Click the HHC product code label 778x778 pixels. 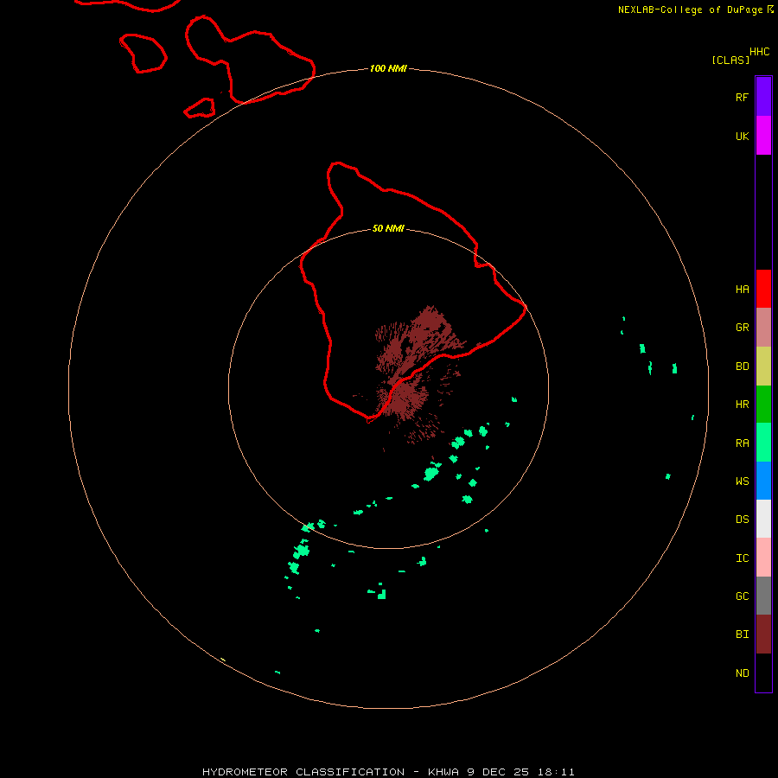(759, 52)
